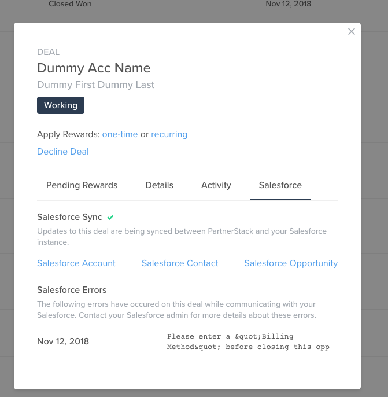The height and width of the screenshot is (397, 388).
Task: Switch to the Pending Rewards tab
Action: click(x=82, y=185)
